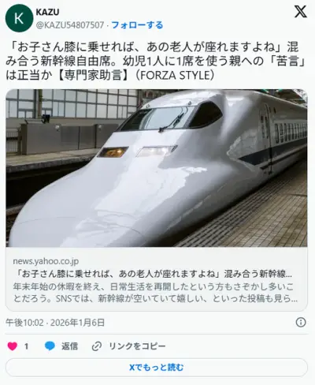Click the train's headlight area in photo

(136, 152)
